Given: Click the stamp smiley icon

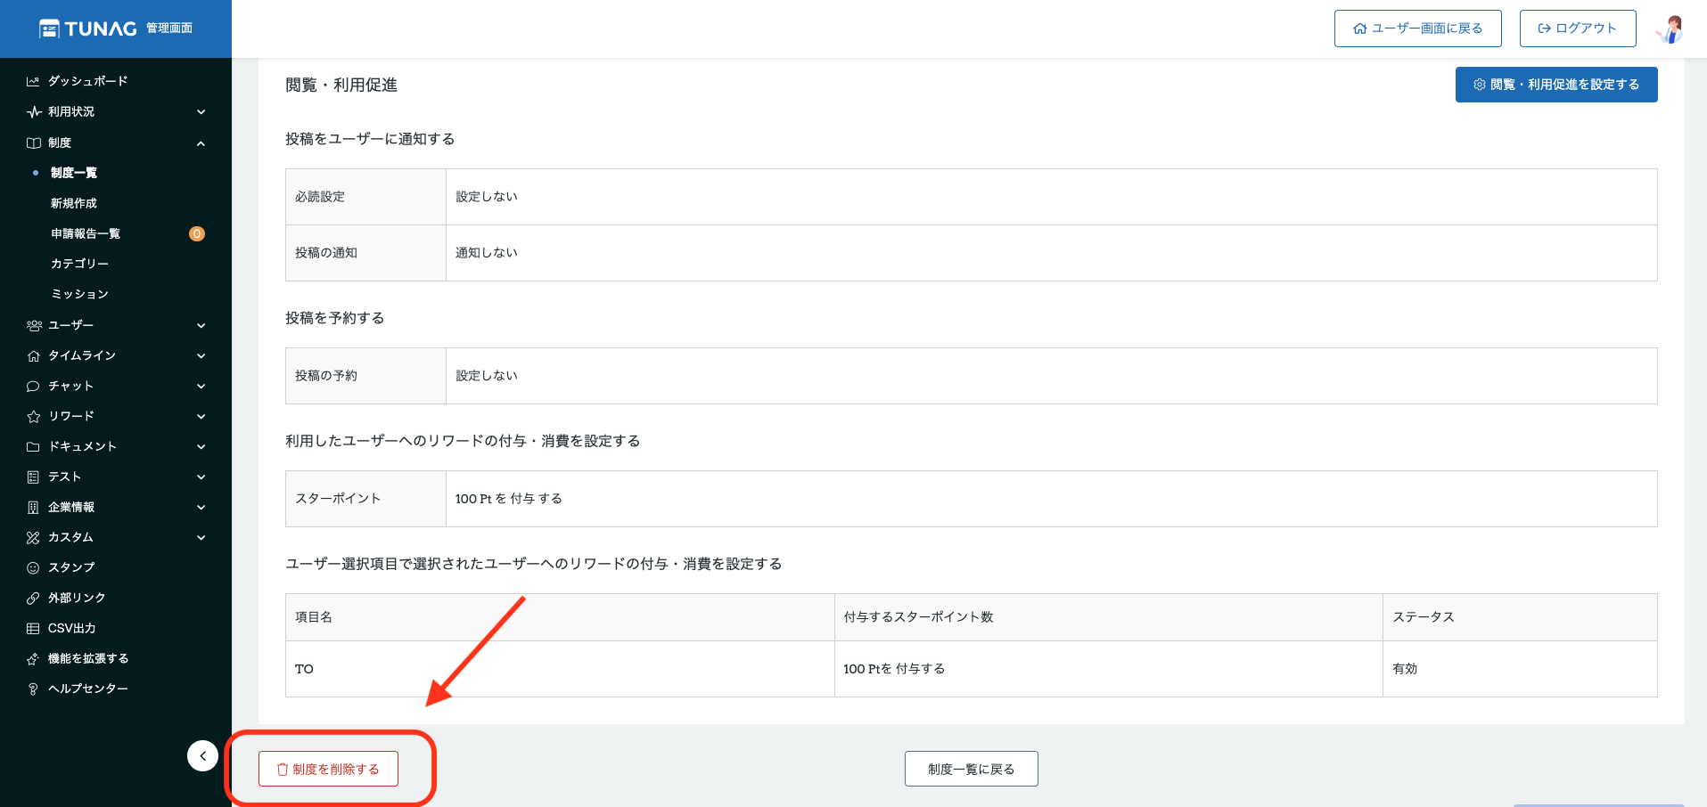Looking at the screenshot, I should (33, 567).
